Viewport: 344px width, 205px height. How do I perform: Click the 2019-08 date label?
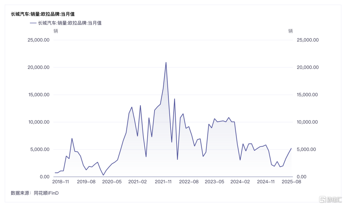tap(86, 182)
